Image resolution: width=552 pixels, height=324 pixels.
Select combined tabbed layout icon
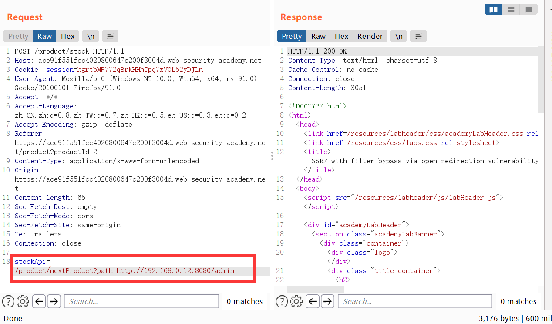pyautogui.click(x=528, y=9)
